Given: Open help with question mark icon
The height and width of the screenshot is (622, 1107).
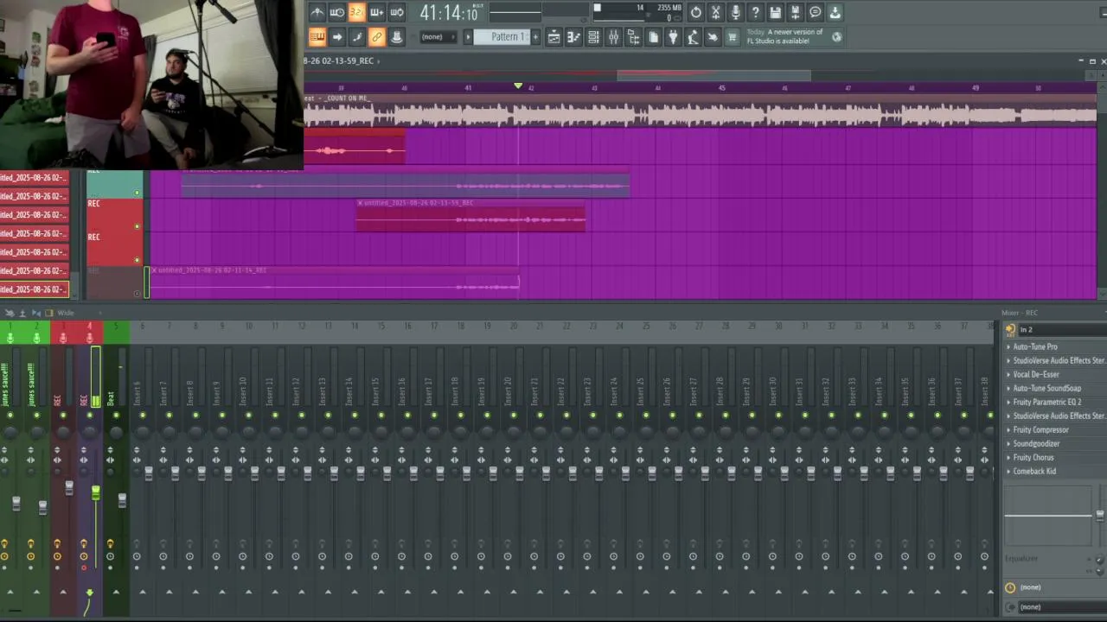Looking at the screenshot, I should [x=756, y=12].
